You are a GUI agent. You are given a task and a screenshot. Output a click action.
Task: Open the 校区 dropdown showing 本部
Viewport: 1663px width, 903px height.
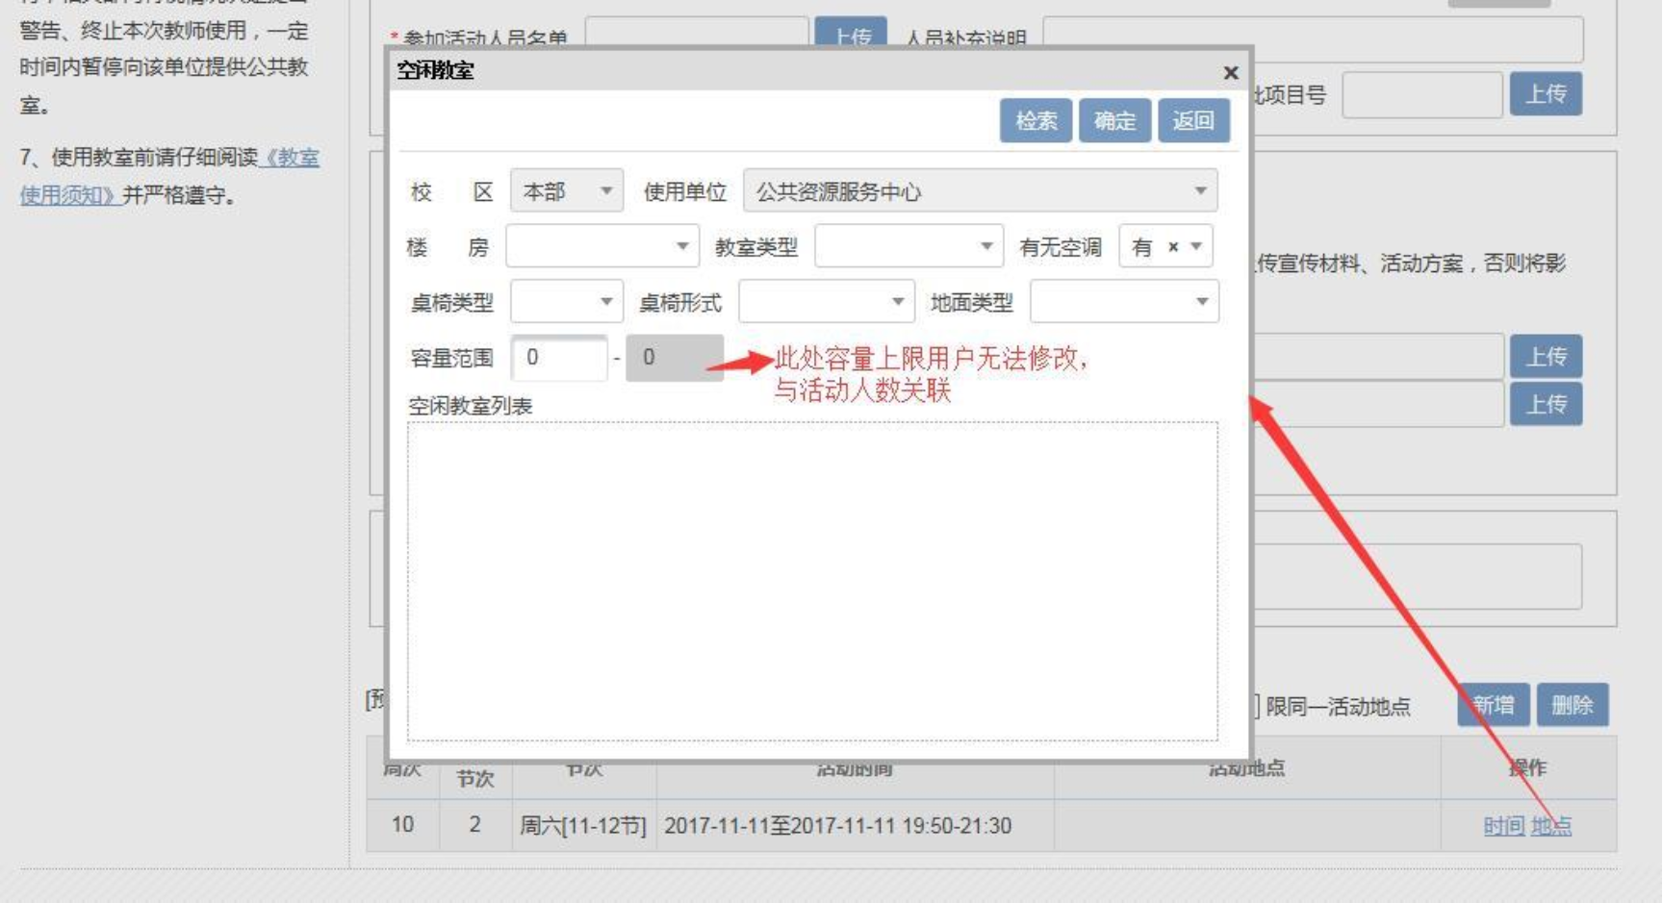(x=566, y=191)
